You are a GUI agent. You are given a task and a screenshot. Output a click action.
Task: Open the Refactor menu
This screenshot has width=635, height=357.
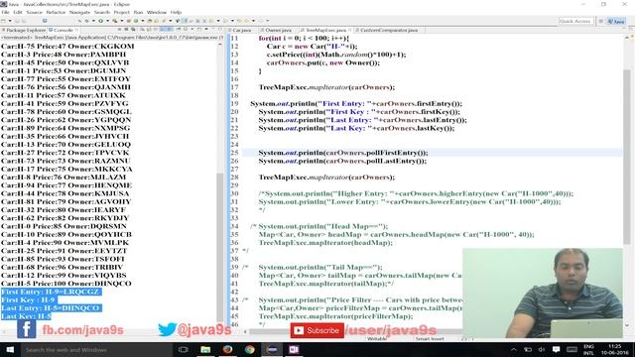(56, 12)
